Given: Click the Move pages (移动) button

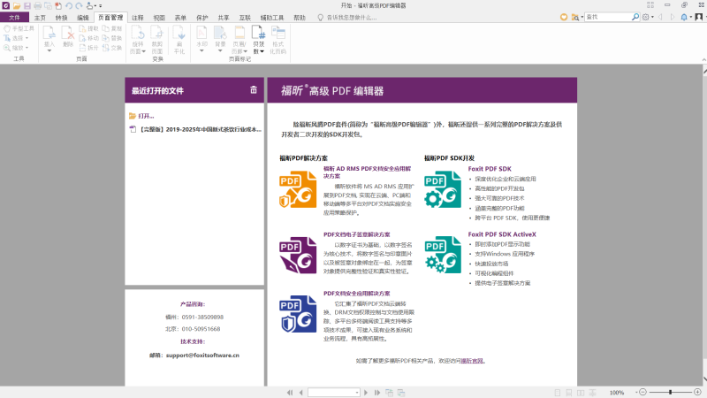Looking at the screenshot, I should [88, 38].
